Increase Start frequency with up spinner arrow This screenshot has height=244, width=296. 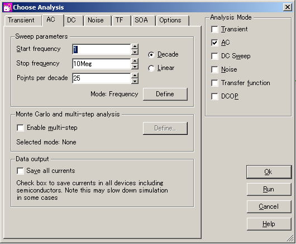135,46
